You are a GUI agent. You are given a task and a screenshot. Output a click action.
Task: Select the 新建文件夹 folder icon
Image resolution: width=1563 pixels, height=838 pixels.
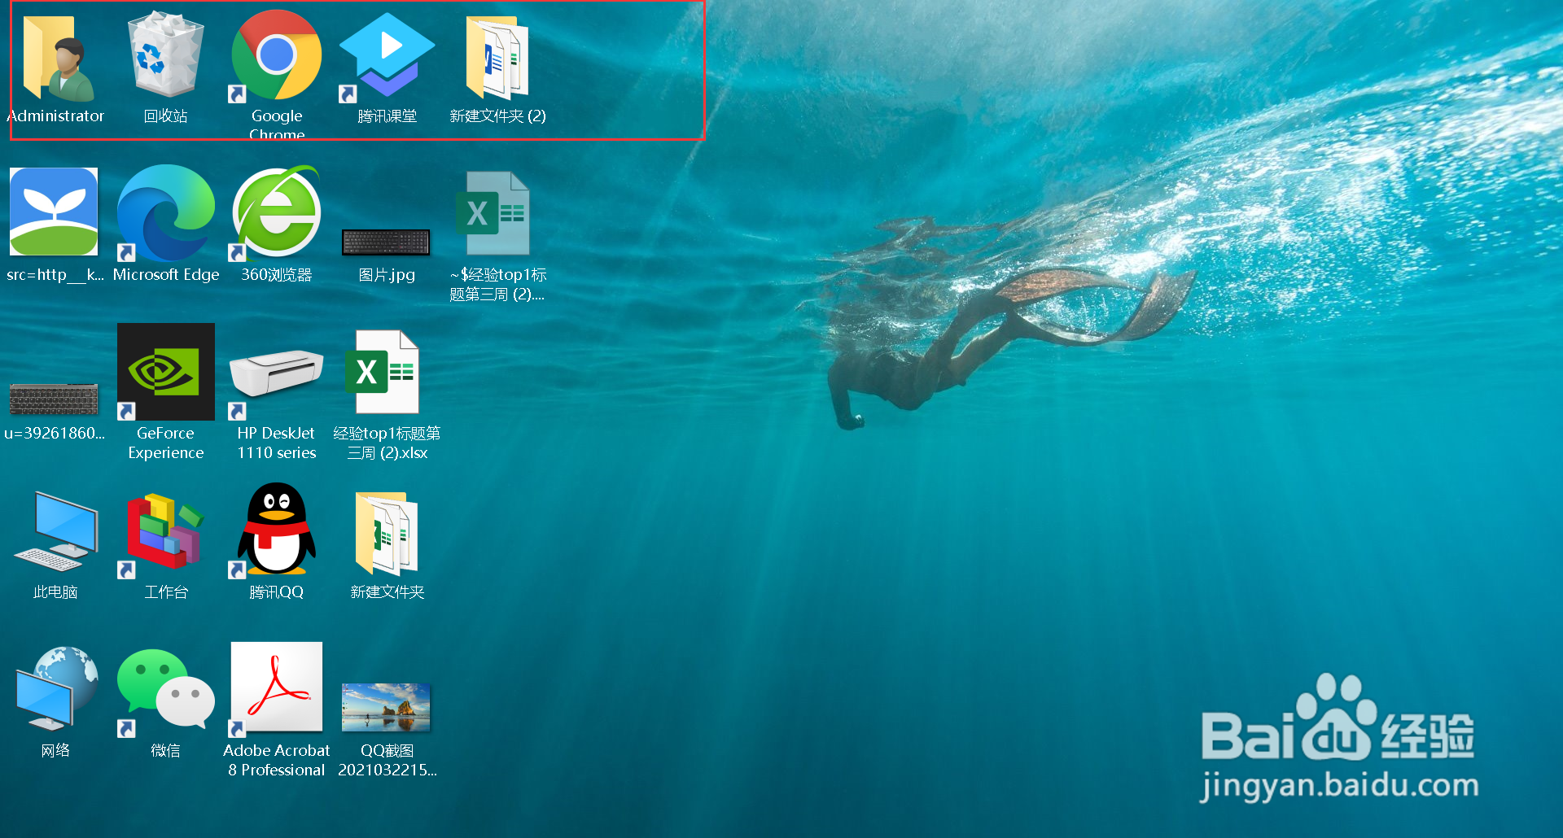387,534
